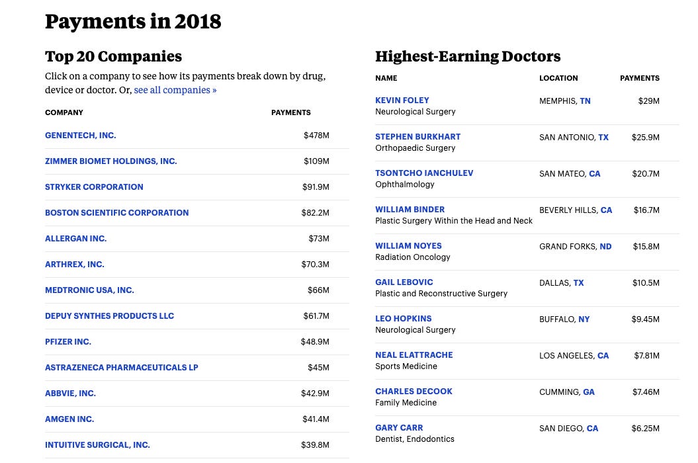Open William Binder doctor profile
Screen dimensions: 698x463
tap(410, 210)
